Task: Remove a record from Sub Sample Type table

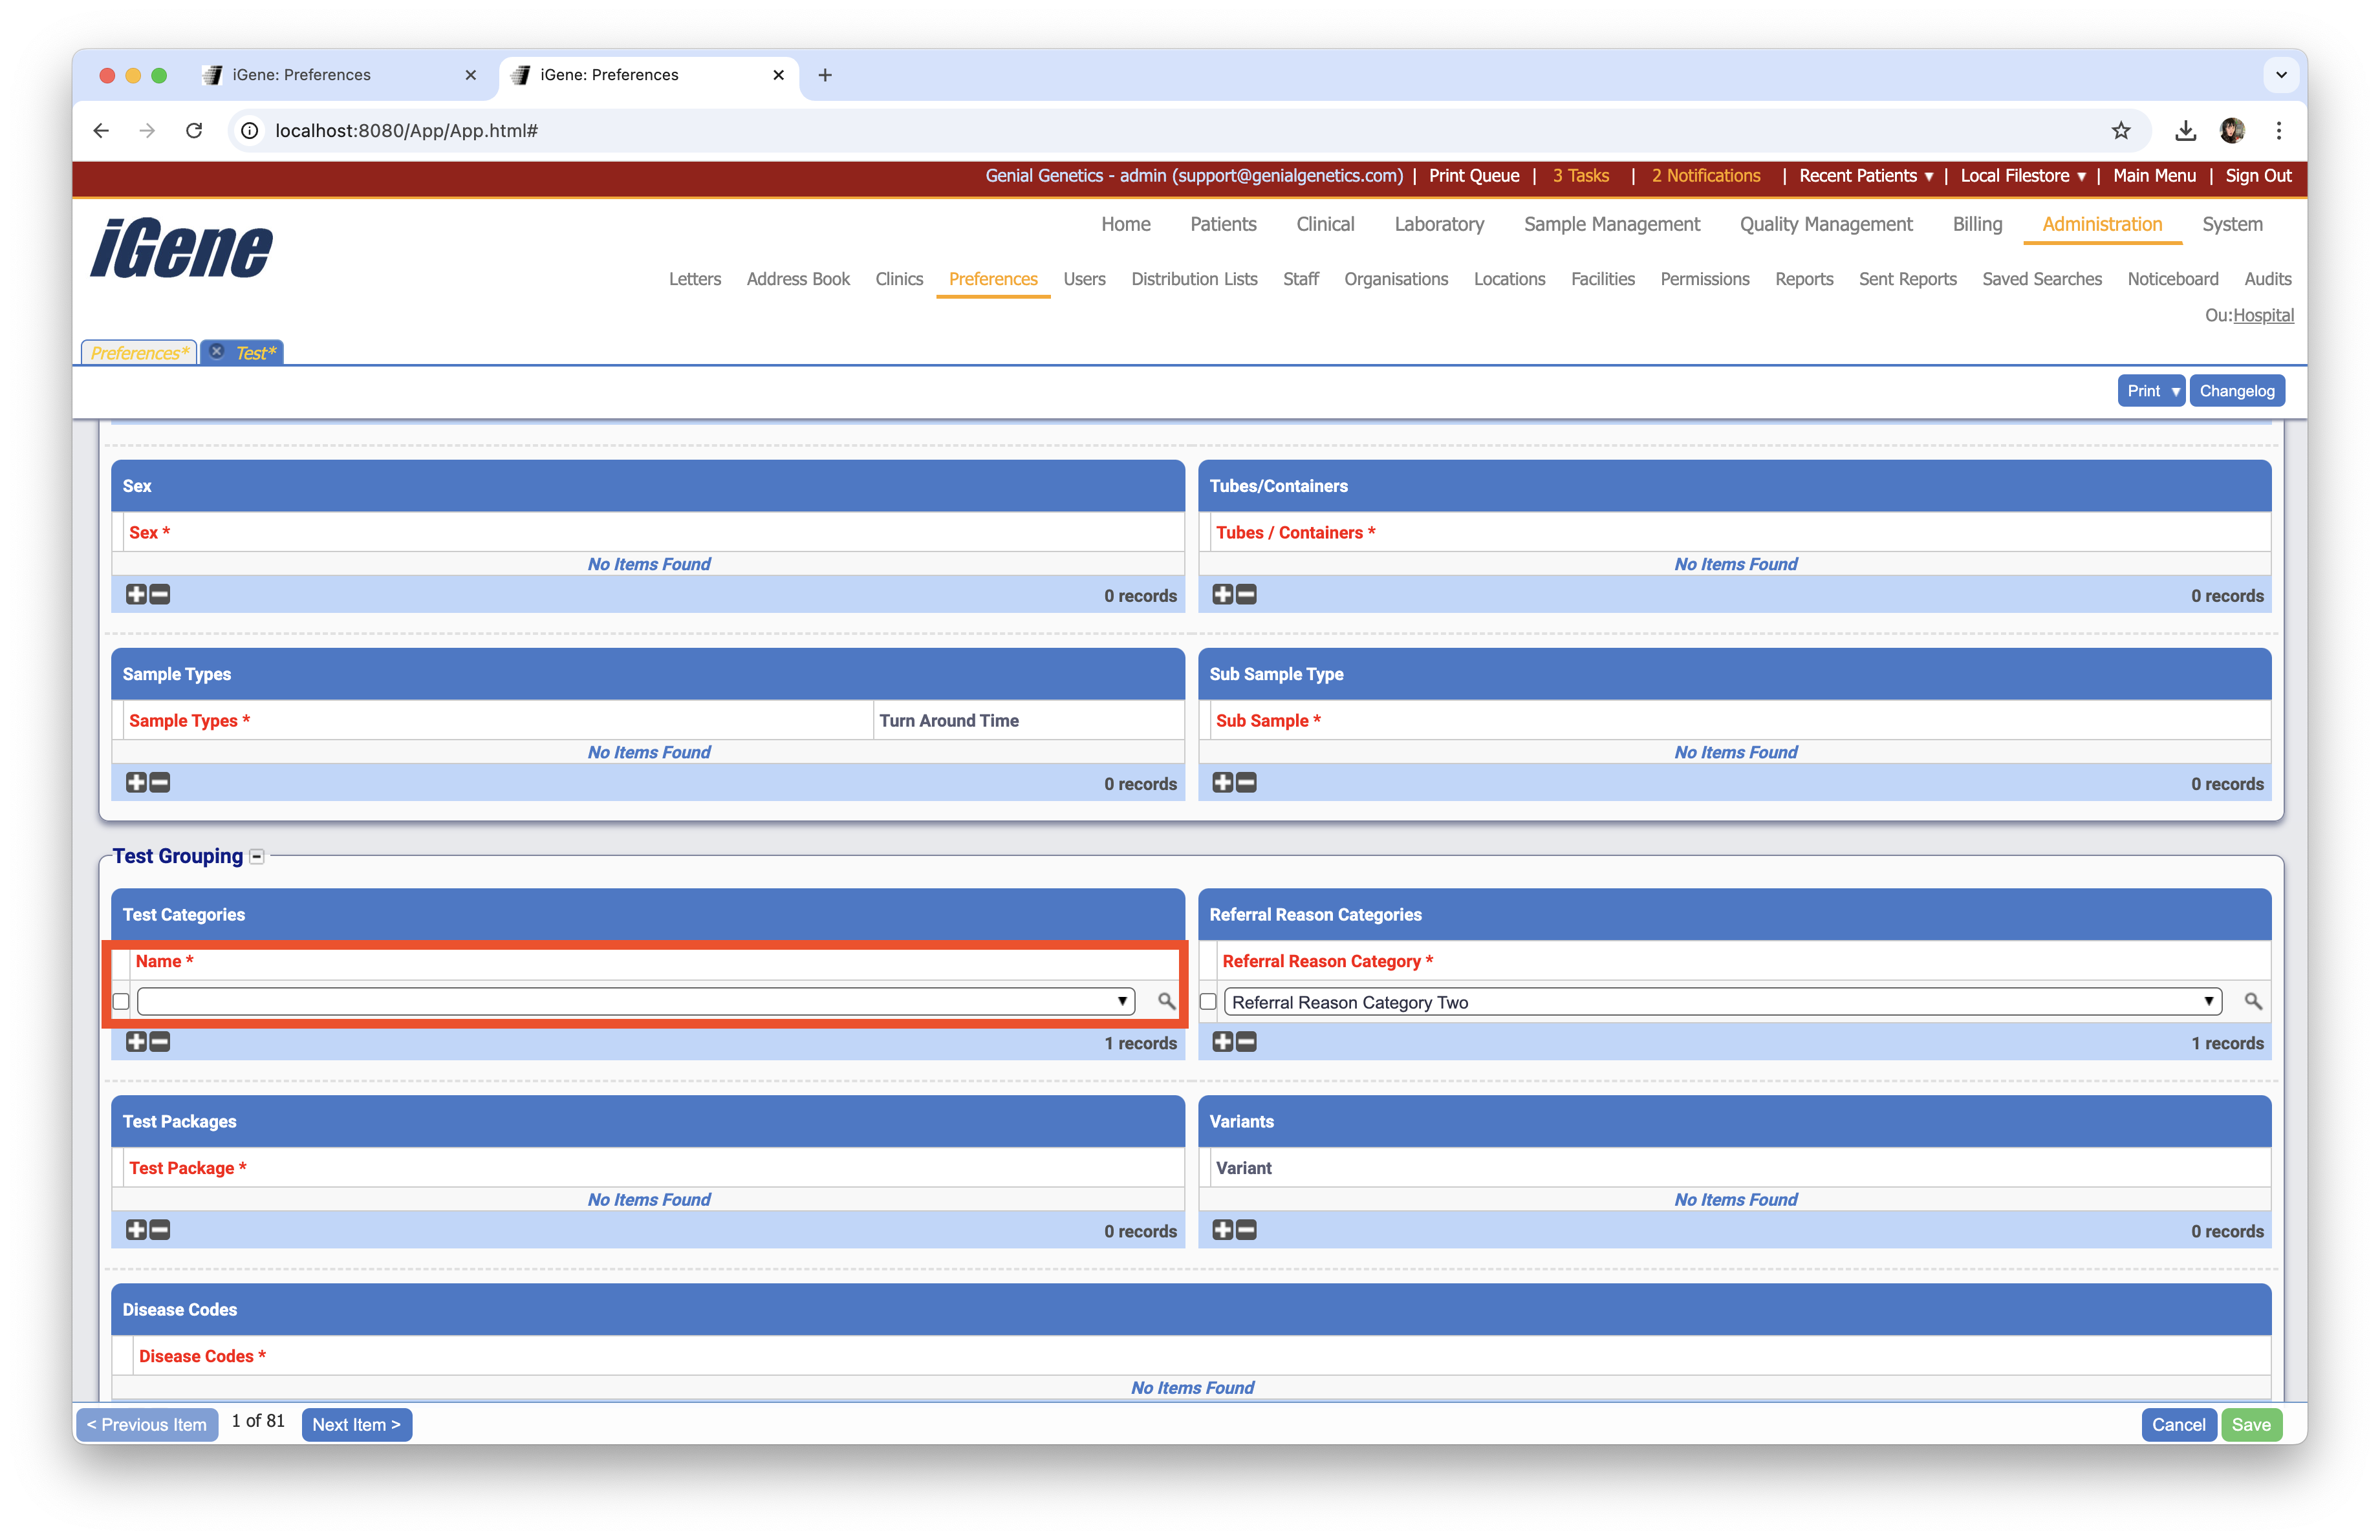Action: pyautogui.click(x=1246, y=782)
